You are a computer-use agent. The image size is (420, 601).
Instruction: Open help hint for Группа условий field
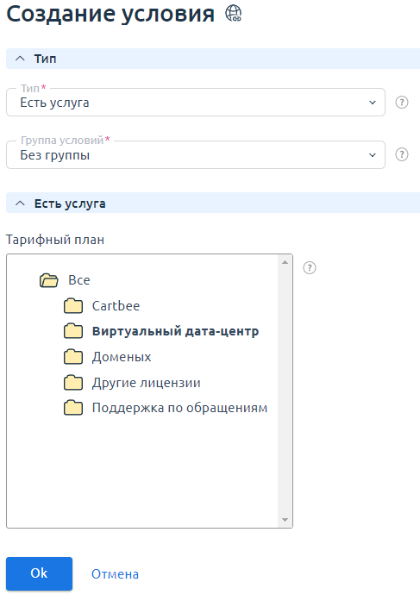click(x=402, y=155)
